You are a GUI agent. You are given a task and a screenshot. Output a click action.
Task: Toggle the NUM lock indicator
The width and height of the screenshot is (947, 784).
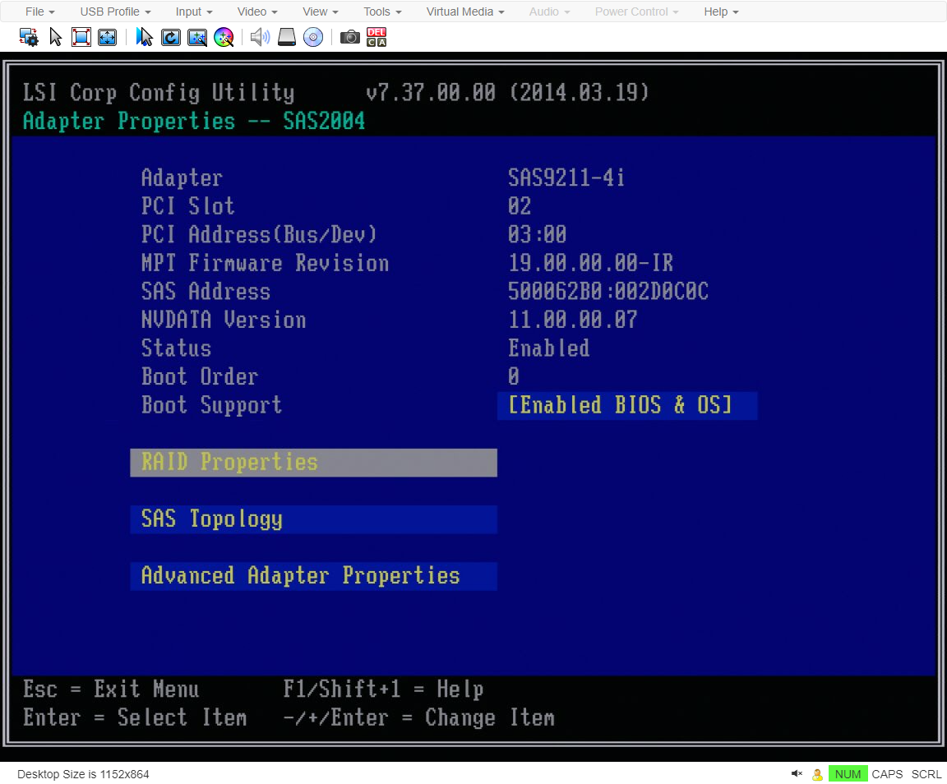pos(848,774)
